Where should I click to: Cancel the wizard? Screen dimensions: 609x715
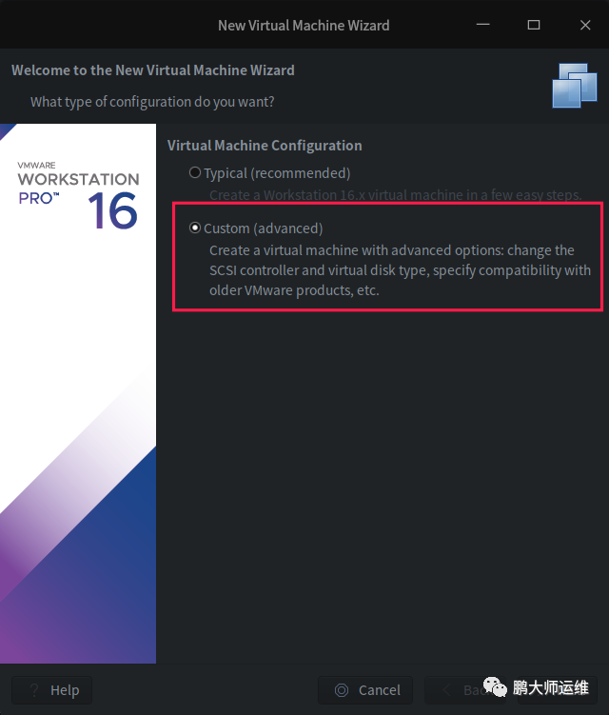(x=365, y=690)
